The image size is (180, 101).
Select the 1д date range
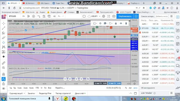pyautogui.click(x=11, y=88)
